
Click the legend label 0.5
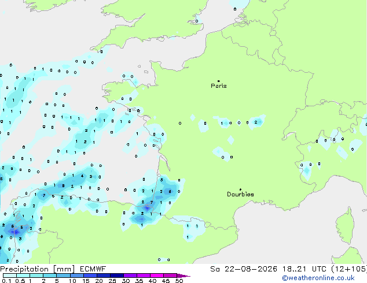[20, 281]
